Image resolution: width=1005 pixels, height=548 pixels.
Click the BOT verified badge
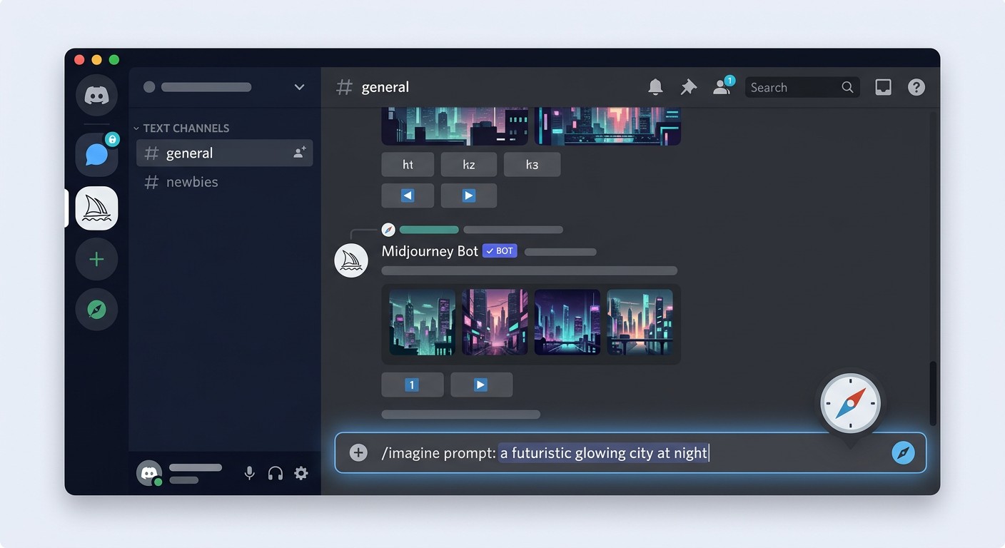click(500, 251)
